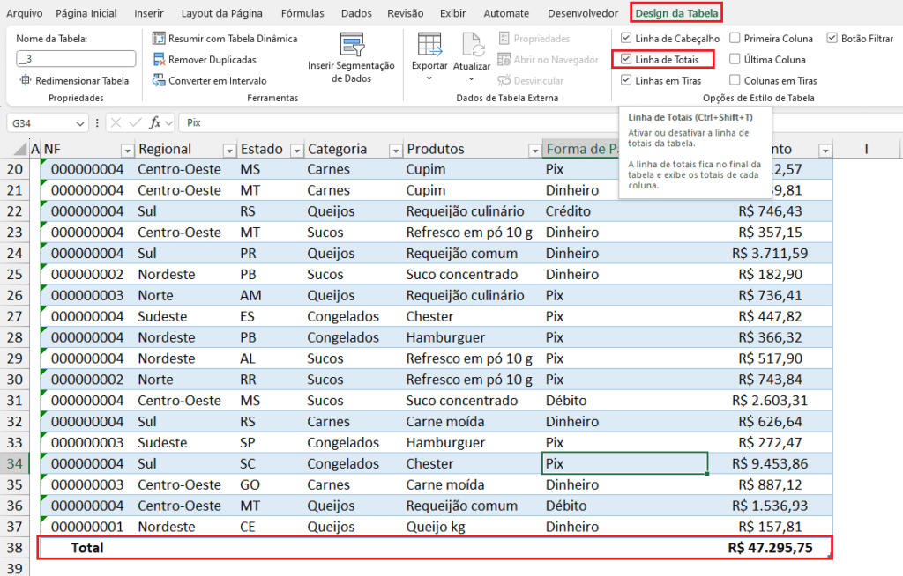Click the Exportar table icon
Screen dimensions: 903x576
429,46
